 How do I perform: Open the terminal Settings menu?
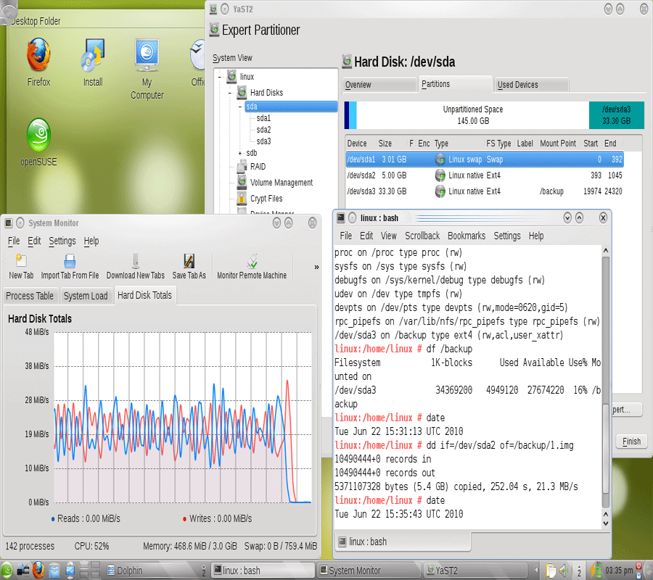507,236
